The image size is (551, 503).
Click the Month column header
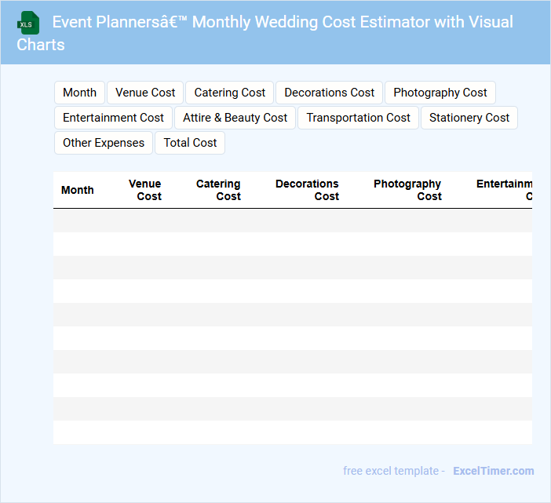click(78, 190)
